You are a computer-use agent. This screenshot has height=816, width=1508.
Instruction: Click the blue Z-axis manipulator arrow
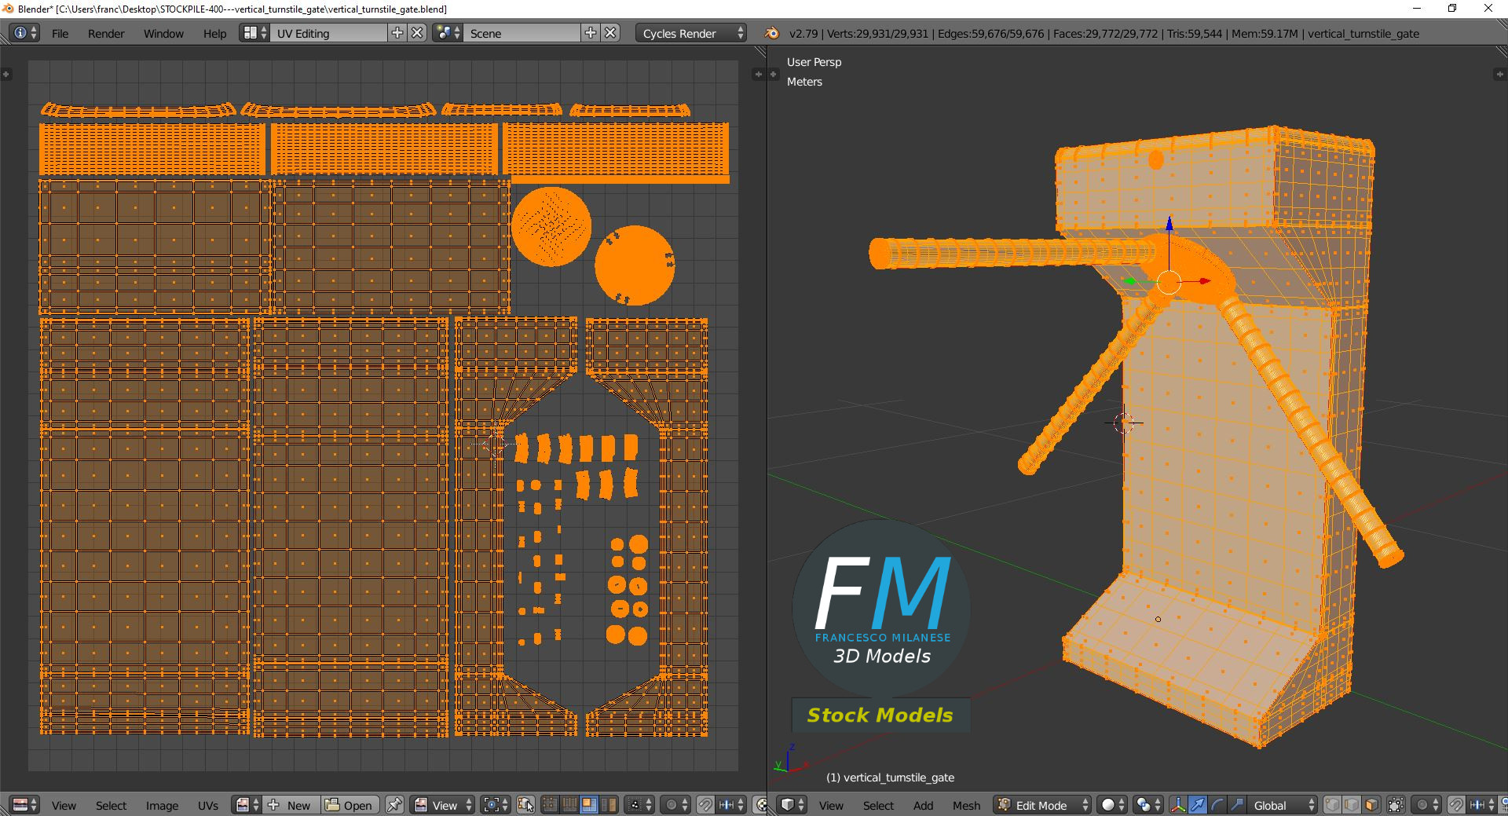point(1169,225)
